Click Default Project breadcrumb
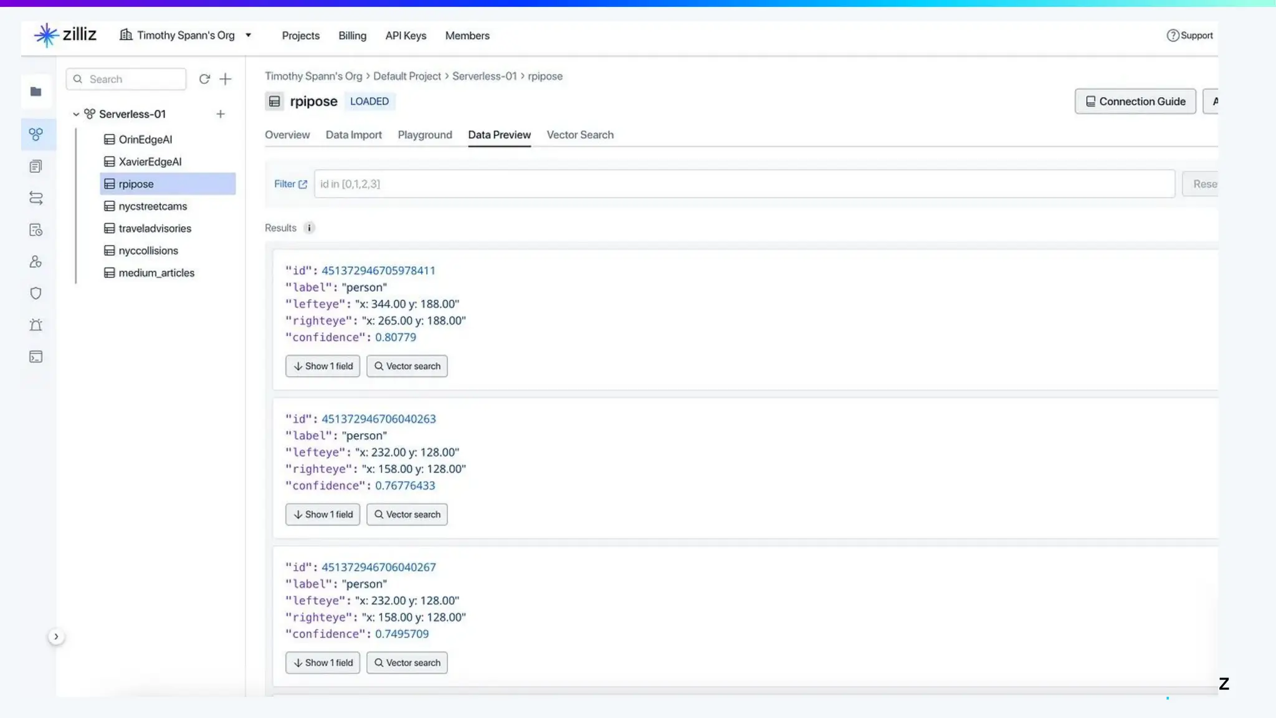Viewport: 1276px width, 718px height. pos(407,76)
